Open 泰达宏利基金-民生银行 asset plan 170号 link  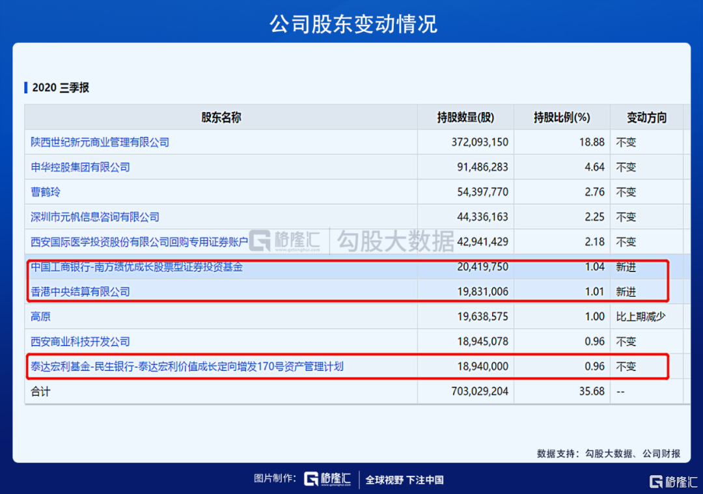coord(187,366)
